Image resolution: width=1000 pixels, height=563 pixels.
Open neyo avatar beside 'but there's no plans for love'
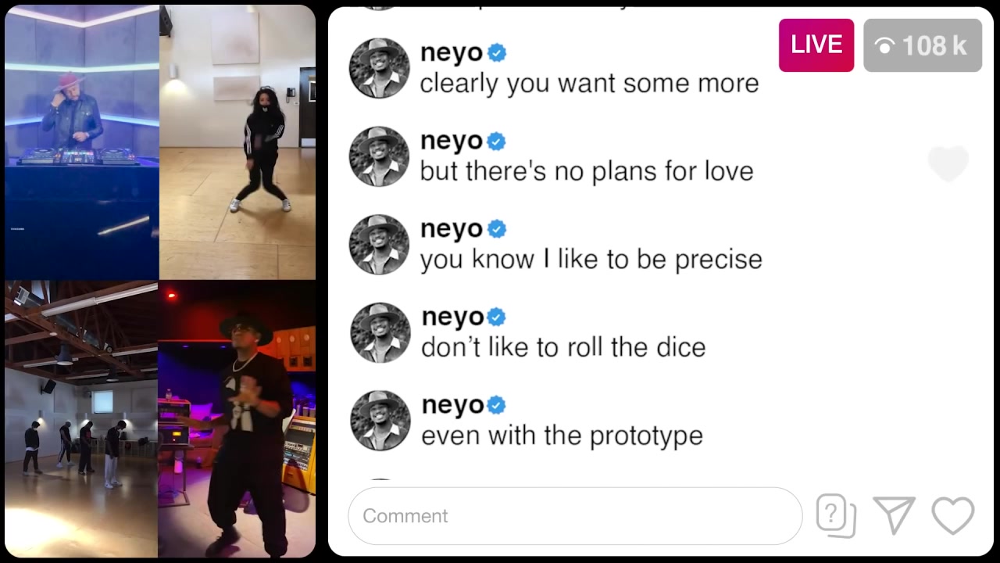(x=379, y=156)
